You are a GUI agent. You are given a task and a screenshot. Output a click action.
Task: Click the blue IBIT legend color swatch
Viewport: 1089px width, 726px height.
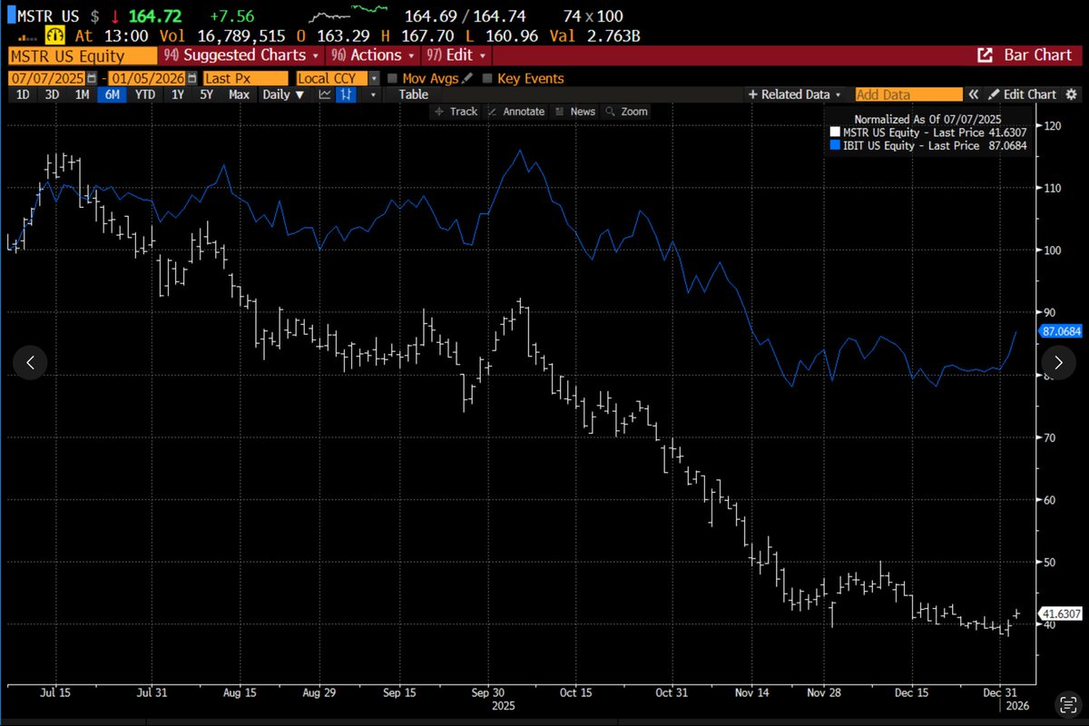[x=835, y=145]
